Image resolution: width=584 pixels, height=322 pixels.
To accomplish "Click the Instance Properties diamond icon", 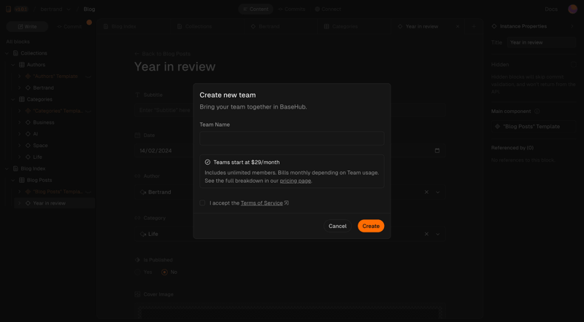I will [x=494, y=26].
